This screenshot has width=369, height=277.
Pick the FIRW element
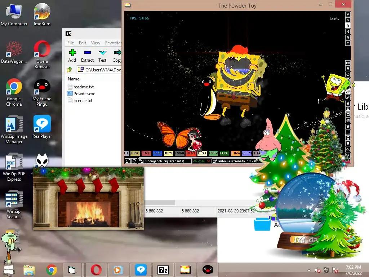[x=236, y=153]
